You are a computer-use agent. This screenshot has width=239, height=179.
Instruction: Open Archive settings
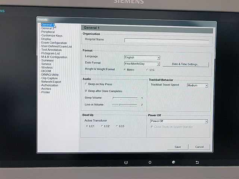[46, 89]
